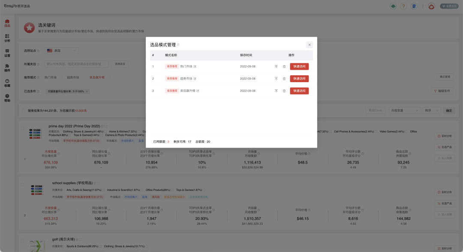Viewport: 463px width, 252px height.
Task: Open 帮助 in the left sidebar
Action: click(x=7, y=98)
